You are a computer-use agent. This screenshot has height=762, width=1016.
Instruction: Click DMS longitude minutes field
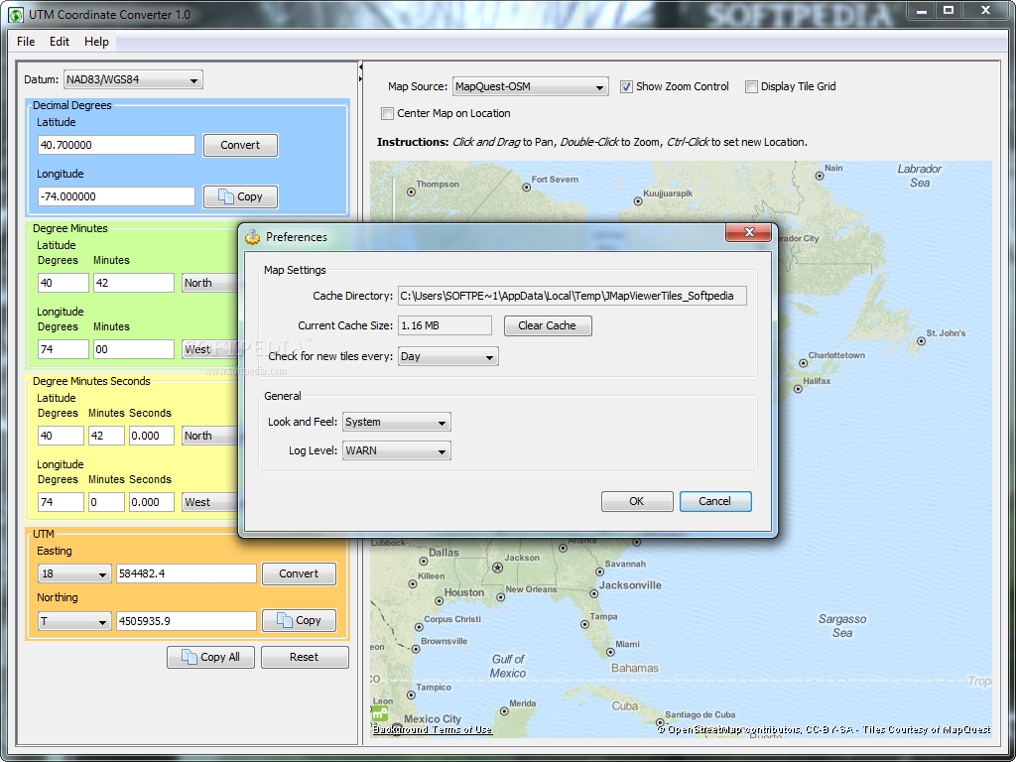pos(105,502)
